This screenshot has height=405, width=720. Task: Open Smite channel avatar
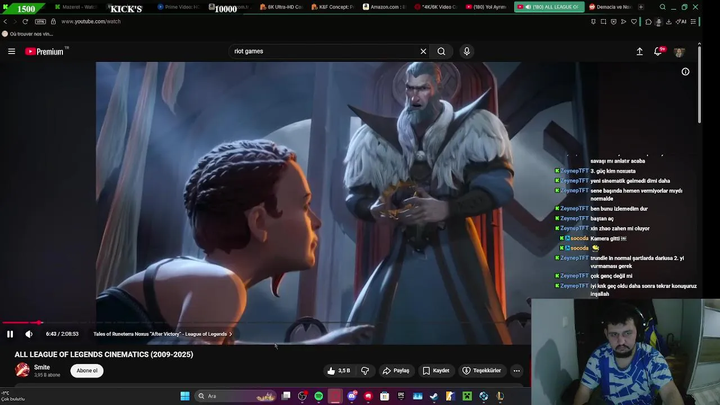pyautogui.click(x=22, y=370)
